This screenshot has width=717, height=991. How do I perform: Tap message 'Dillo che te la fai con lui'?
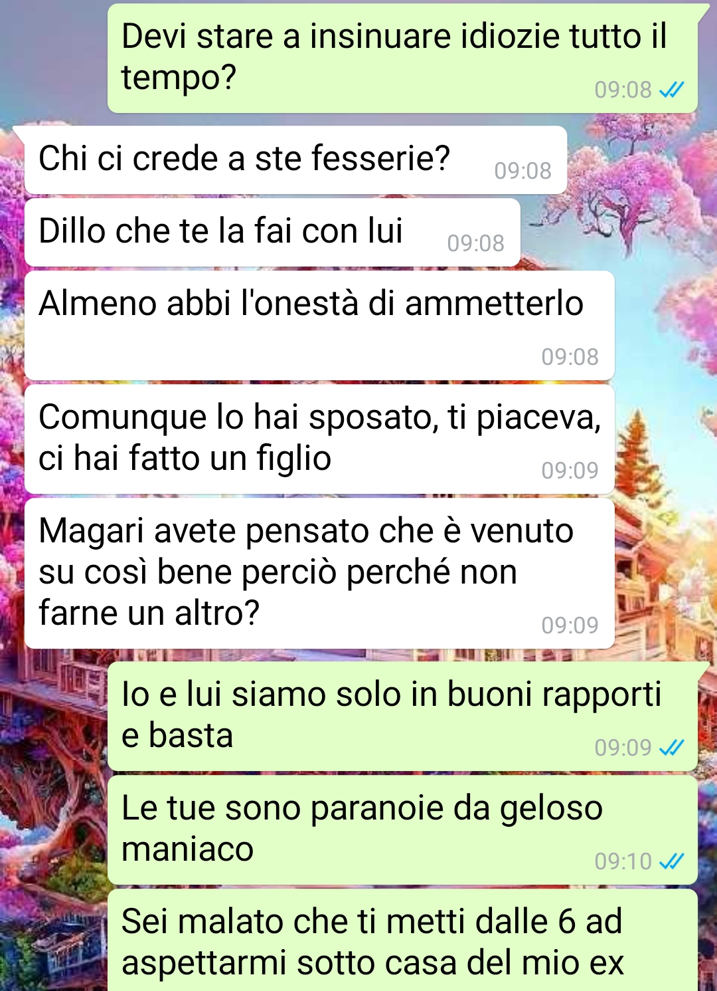coord(272,233)
